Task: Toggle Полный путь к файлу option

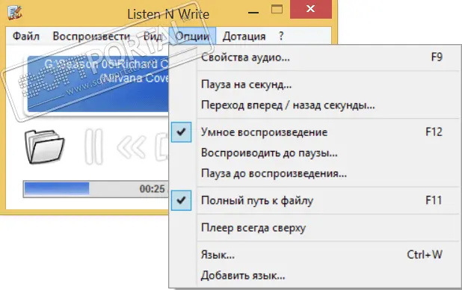Action: pyautogui.click(x=315, y=200)
